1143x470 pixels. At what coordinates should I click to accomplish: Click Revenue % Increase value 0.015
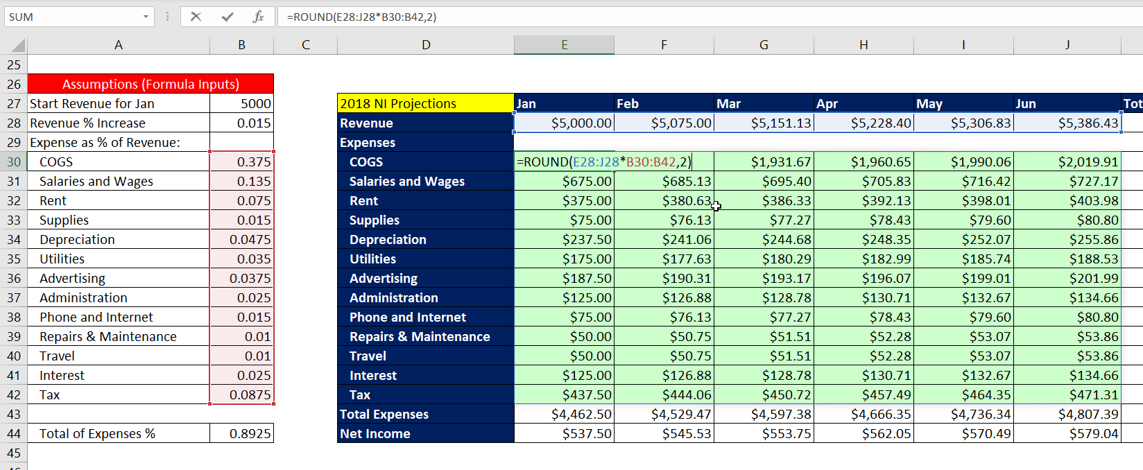[x=241, y=123]
